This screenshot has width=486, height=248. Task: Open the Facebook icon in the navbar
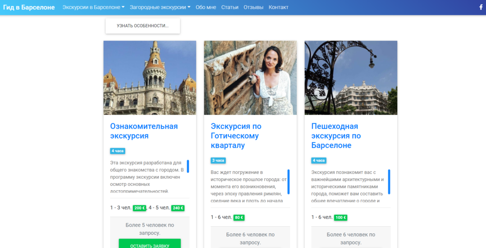pyautogui.click(x=481, y=7)
